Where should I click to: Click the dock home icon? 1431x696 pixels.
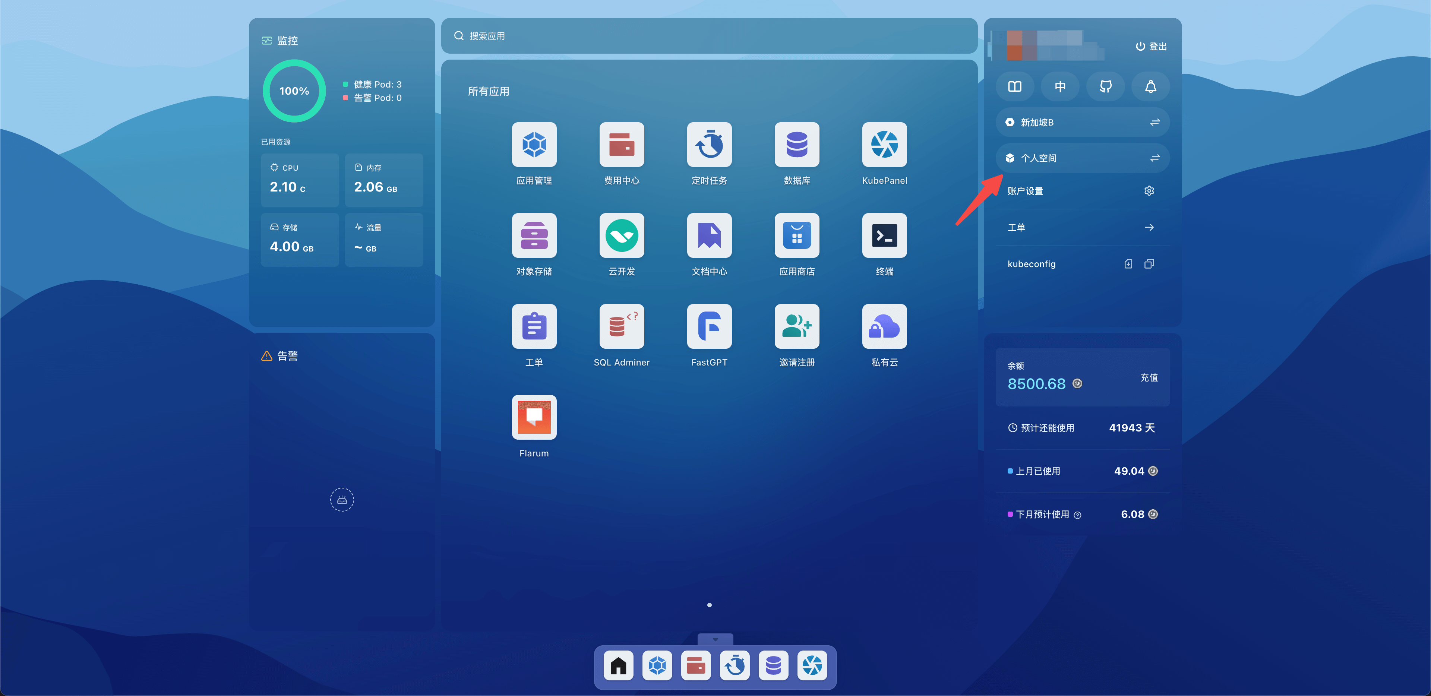[x=618, y=665]
